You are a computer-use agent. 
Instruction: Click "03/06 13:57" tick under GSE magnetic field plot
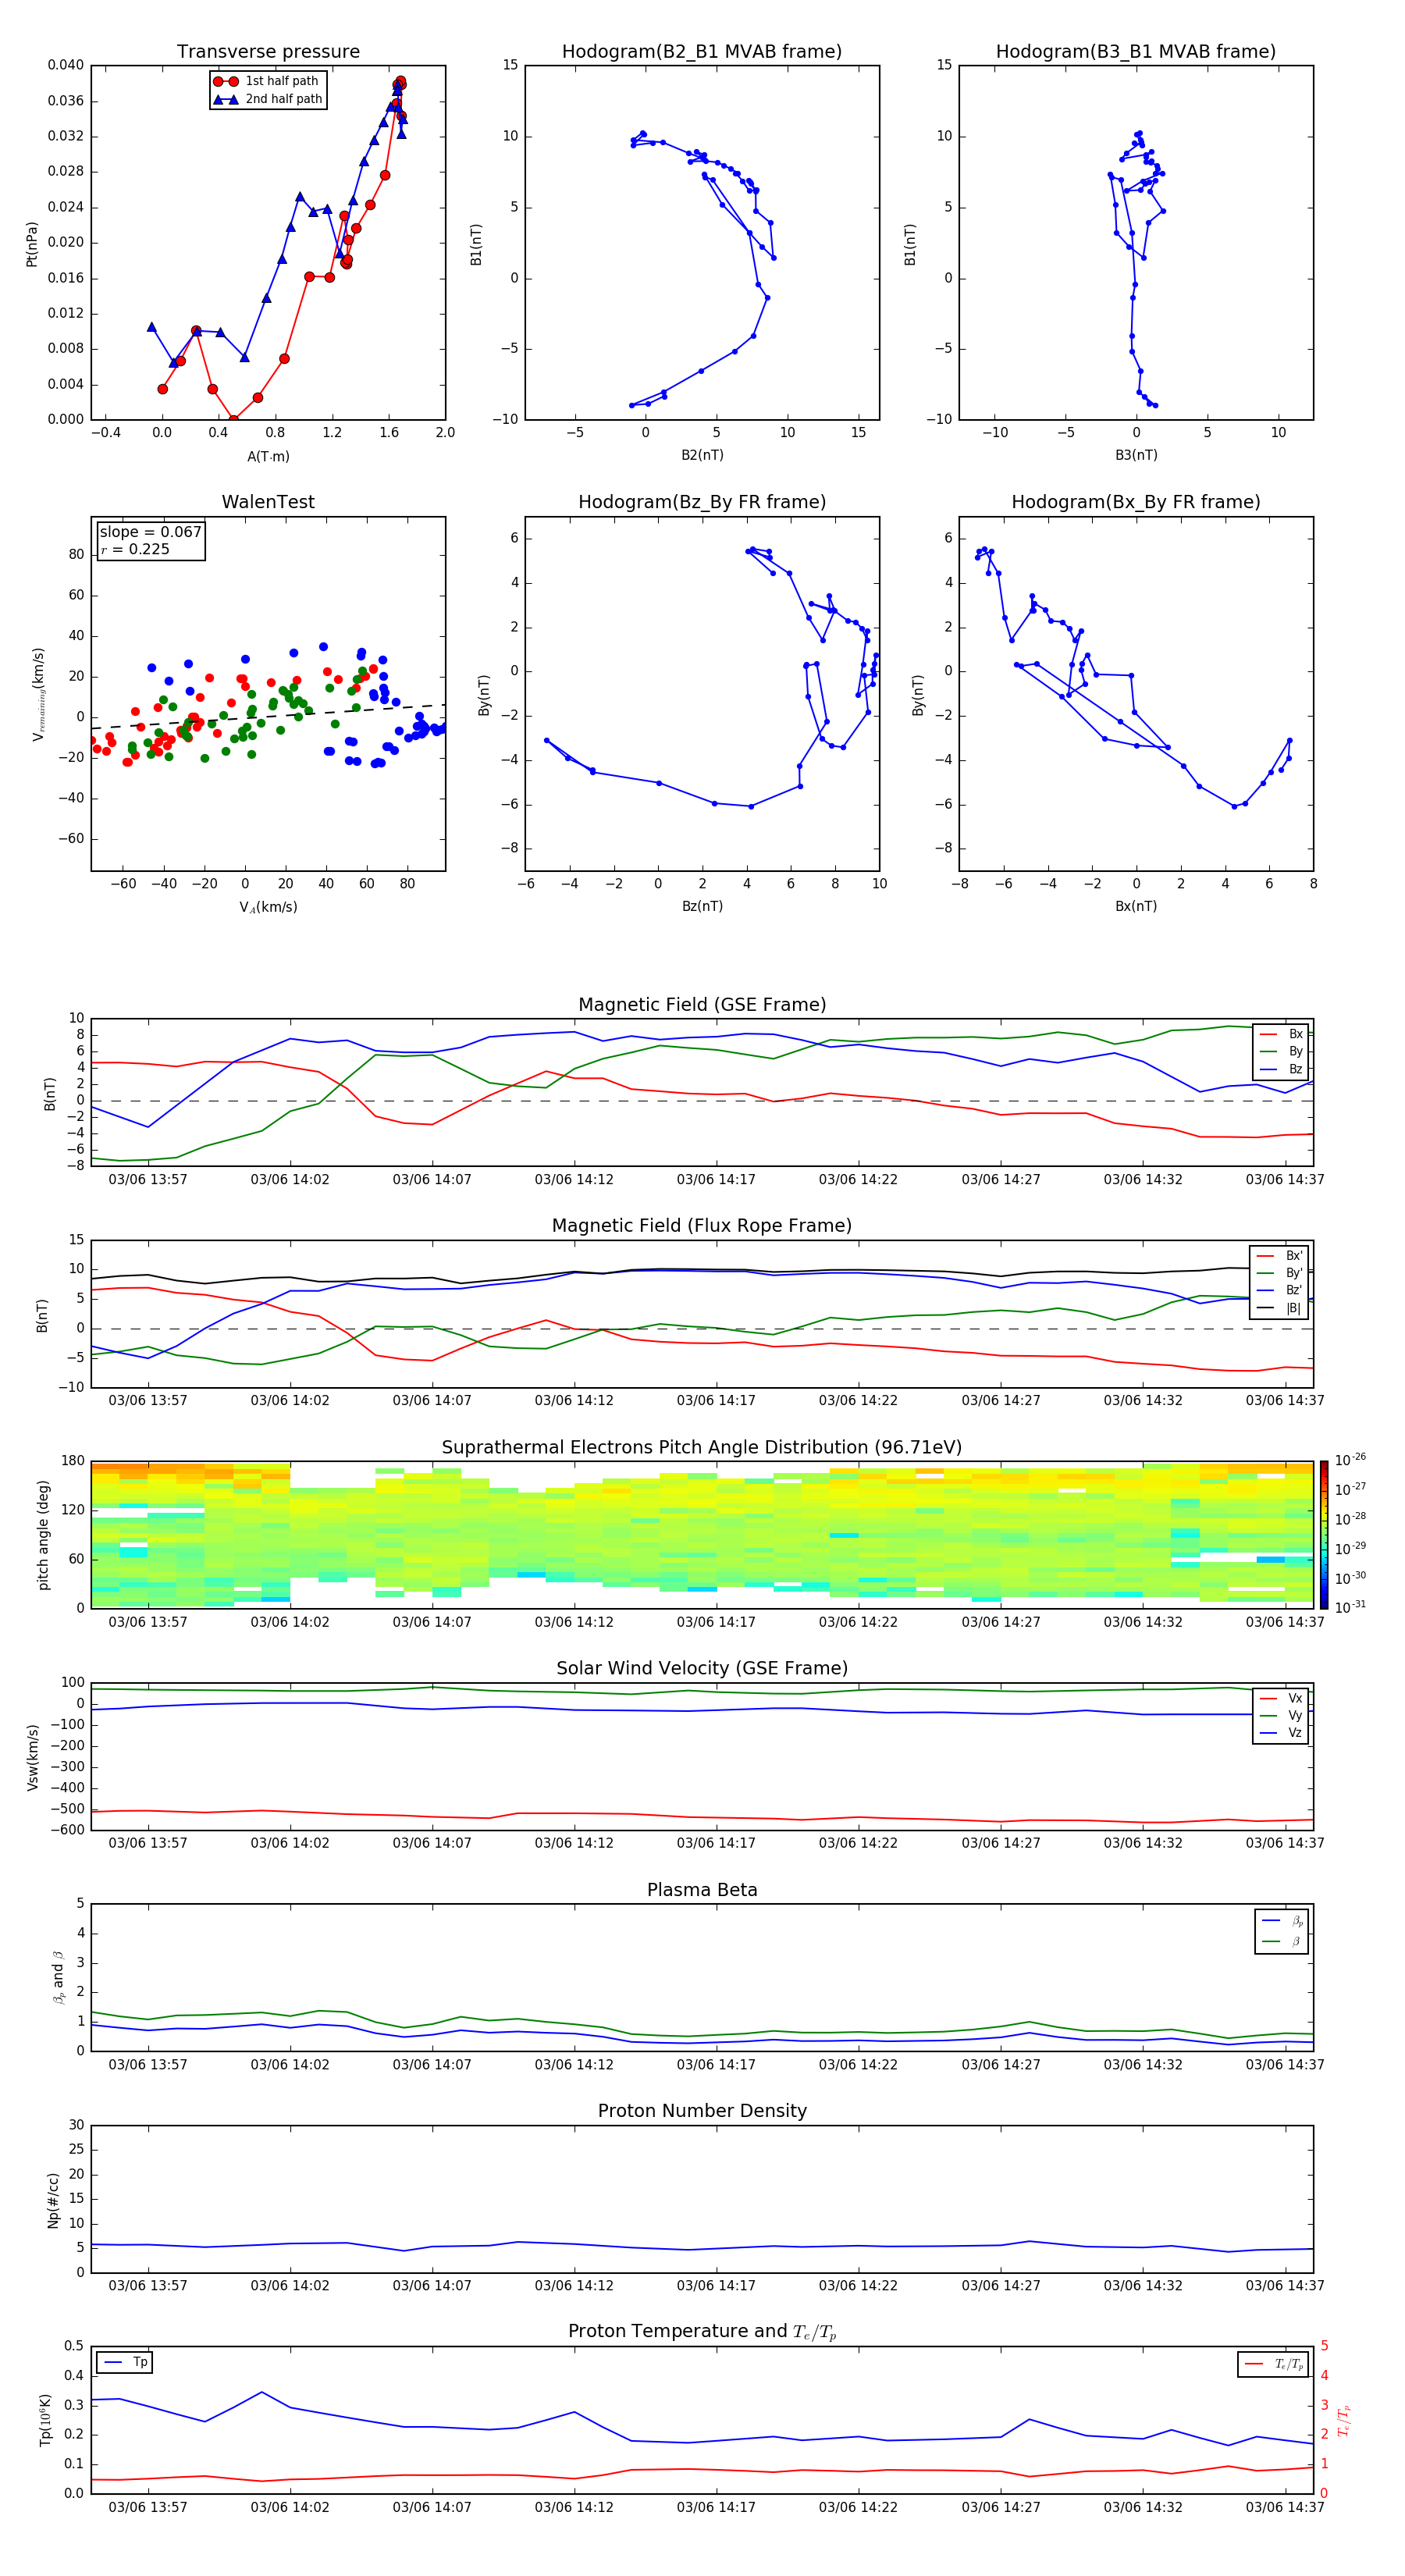(148, 1180)
